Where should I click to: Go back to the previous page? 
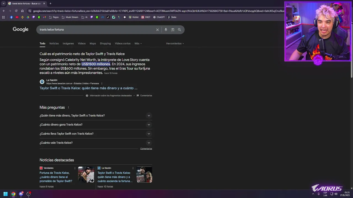(x=4, y=11)
